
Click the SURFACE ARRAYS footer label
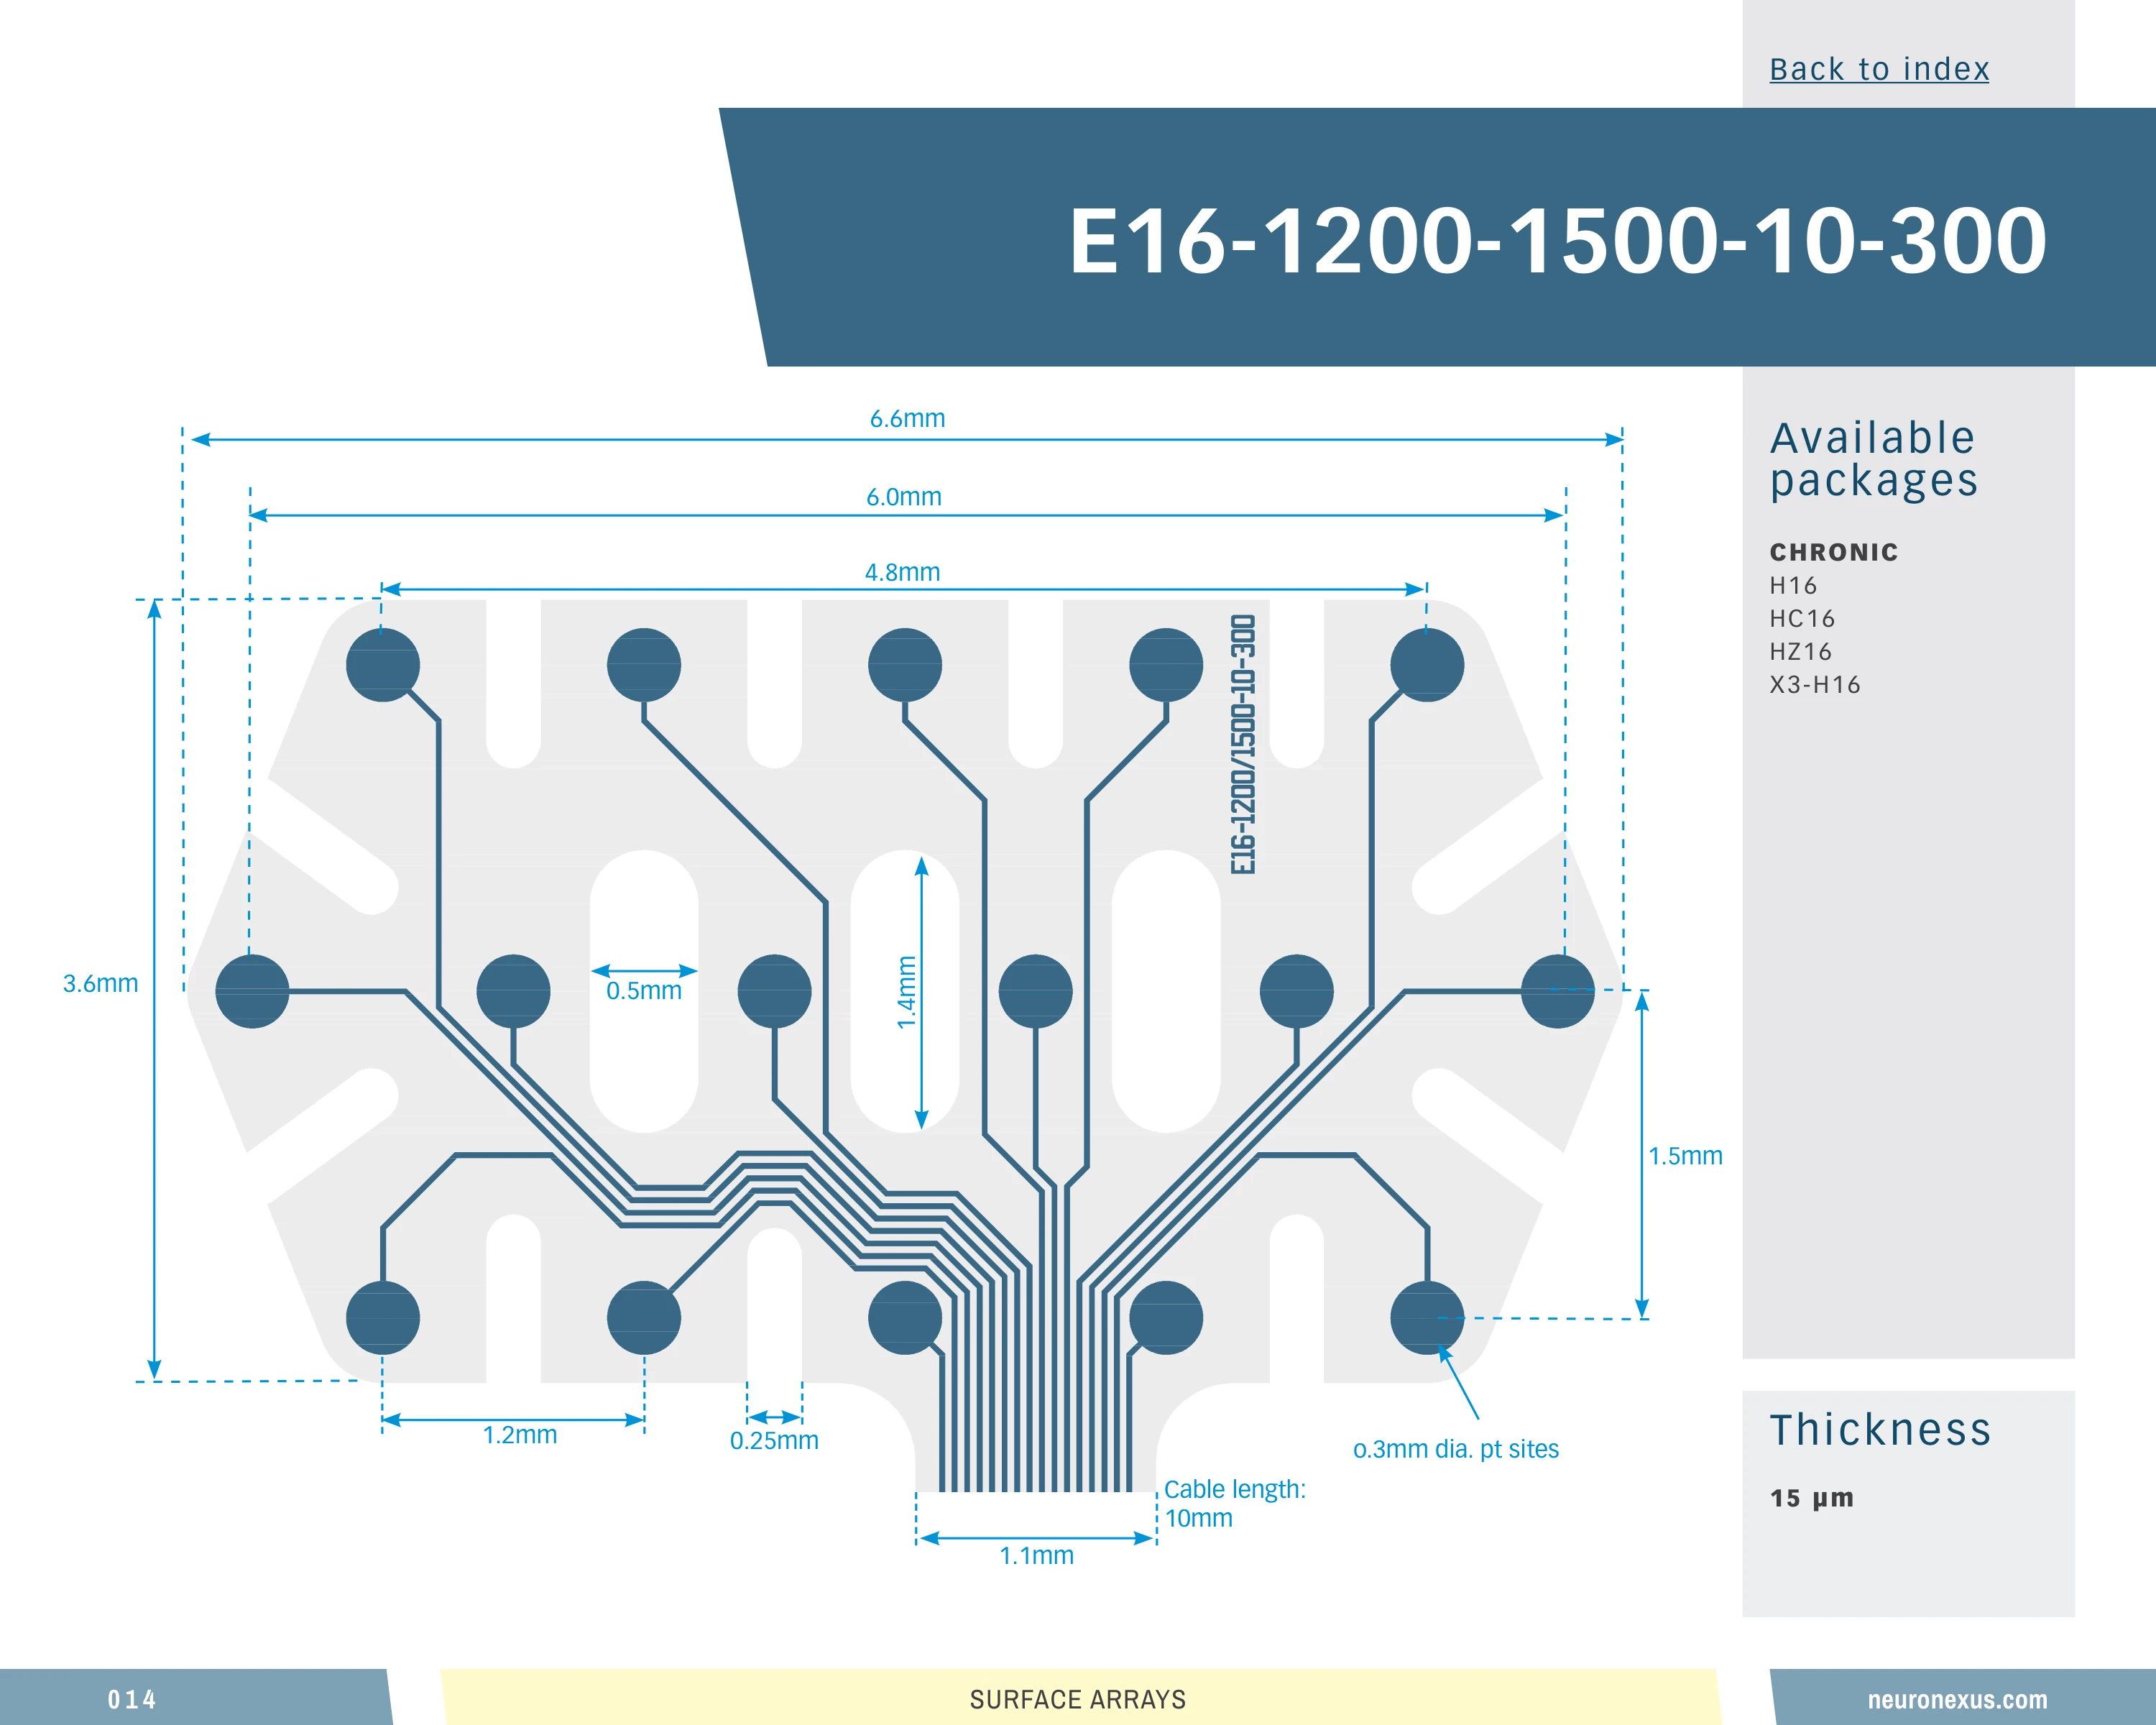click(1078, 1699)
